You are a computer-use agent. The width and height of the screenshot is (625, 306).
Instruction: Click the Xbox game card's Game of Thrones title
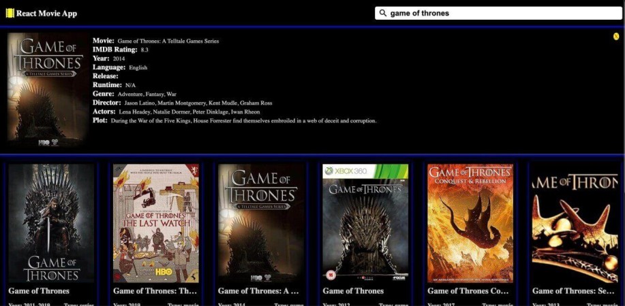(353, 291)
